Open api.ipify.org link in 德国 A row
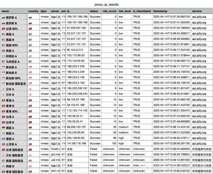 [x=199, y=127]
